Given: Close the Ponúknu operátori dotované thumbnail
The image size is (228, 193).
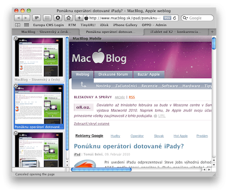Looking at the screenshot, I should pos(16,85).
